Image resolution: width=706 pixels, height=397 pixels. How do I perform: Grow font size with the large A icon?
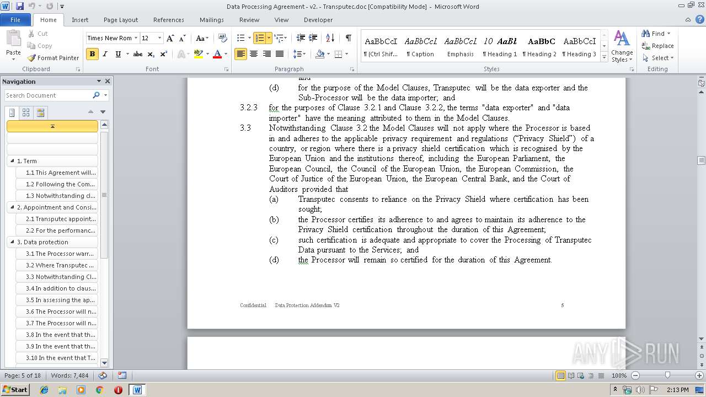[170, 38]
